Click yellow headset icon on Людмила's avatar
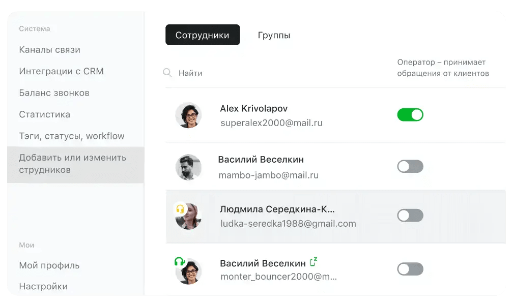The image size is (513, 304). click(x=180, y=208)
